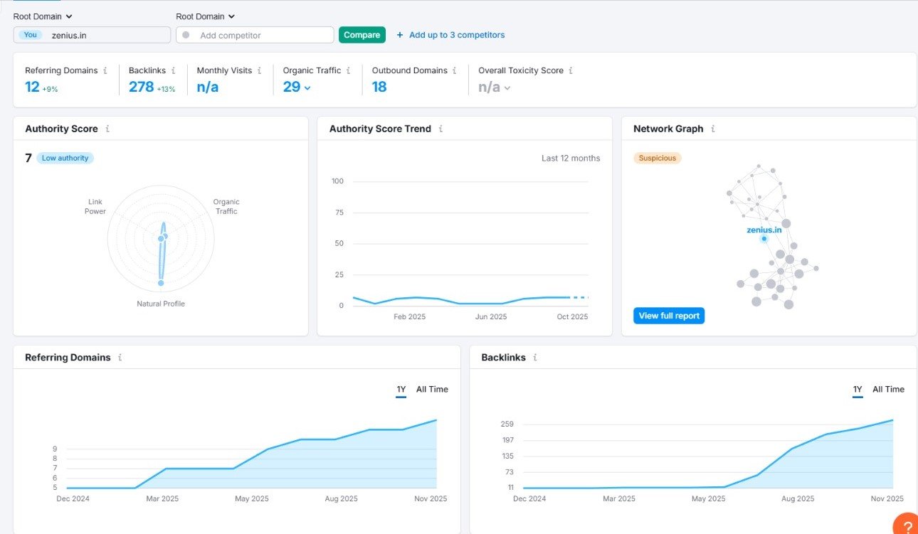The height and width of the screenshot is (534, 918).
Task: Click info icon next to Authority Score Trend
Action: point(440,129)
